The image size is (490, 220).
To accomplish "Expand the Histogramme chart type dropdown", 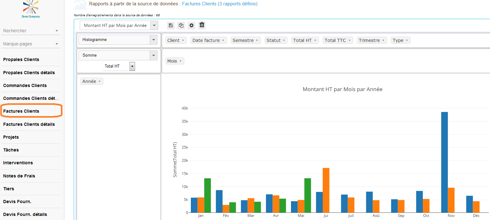I will coord(118,40).
